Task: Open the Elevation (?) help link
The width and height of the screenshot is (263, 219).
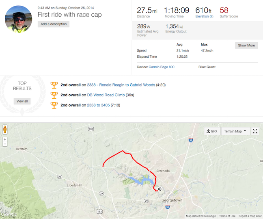Action: tap(204, 16)
